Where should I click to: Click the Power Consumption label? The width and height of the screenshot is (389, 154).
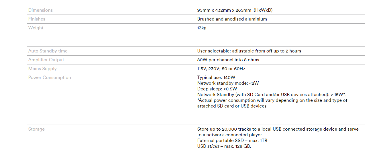[x=50, y=78]
